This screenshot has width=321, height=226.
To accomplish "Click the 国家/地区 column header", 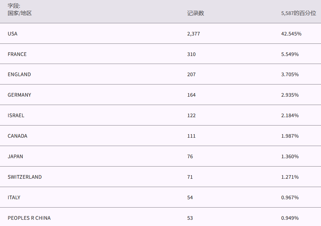I will (20, 13).
